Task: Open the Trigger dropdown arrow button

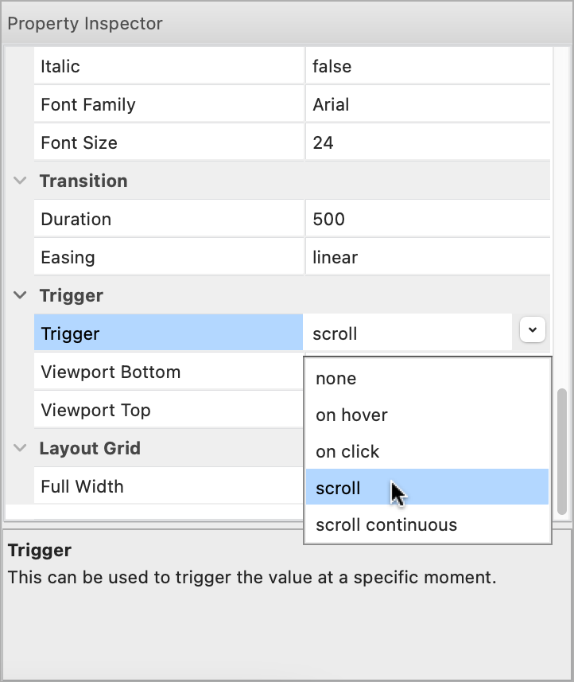Action: pyautogui.click(x=533, y=329)
